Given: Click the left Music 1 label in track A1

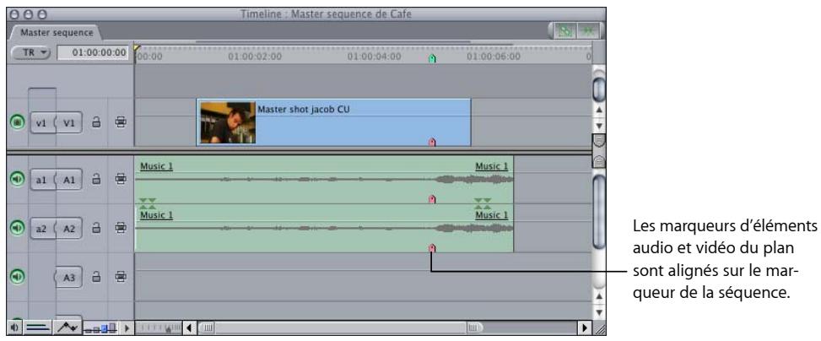Looking at the screenshot, I should pyautogui.click(x=156, y=166).
